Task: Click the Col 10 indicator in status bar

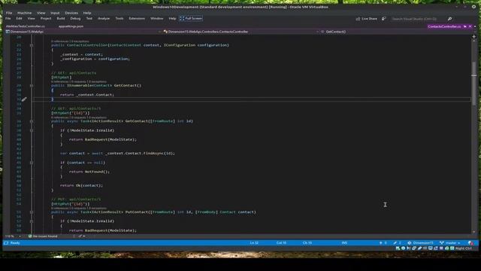Action: click(281, 242)
